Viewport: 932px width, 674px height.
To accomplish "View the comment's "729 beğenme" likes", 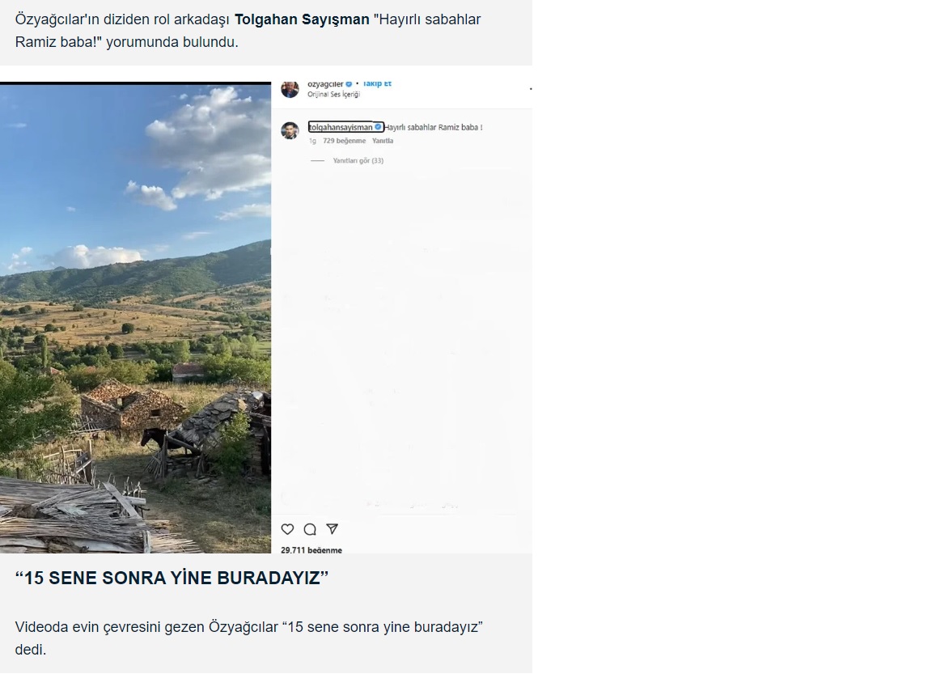I will coord(345,141).
